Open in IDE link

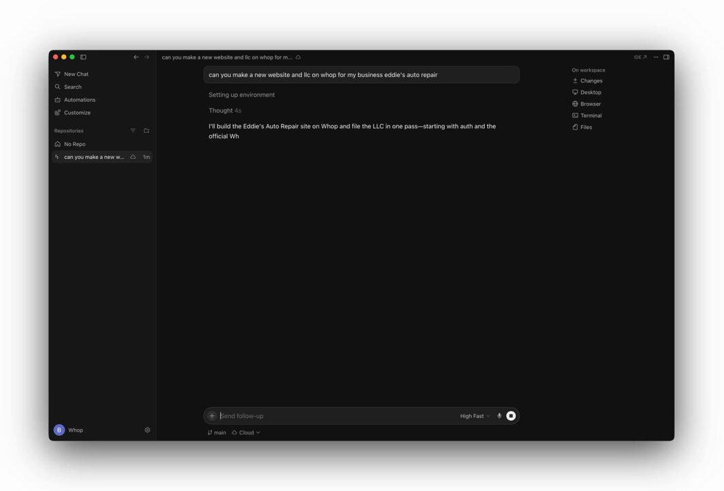pos(640,57)
